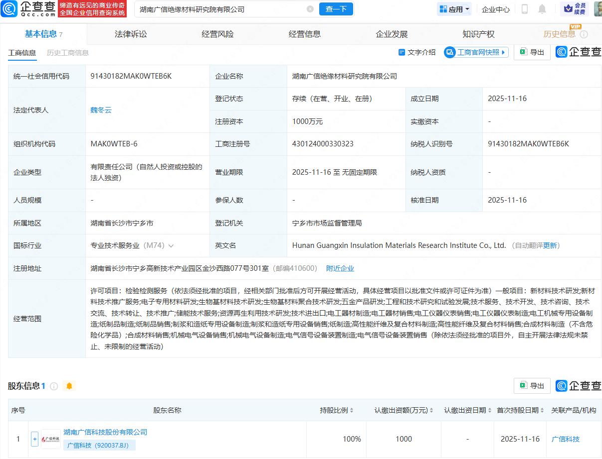Switch to the 法律诉讼 tab
Viewport: 602px width, 459px height.
tap(131, 34)
